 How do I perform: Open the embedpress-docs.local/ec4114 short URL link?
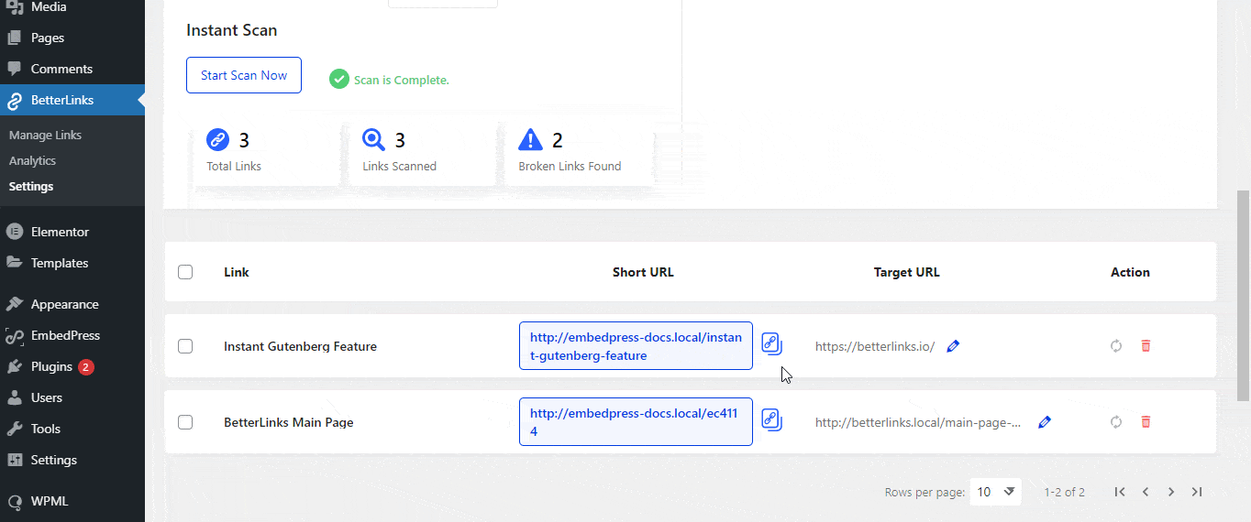635,421
